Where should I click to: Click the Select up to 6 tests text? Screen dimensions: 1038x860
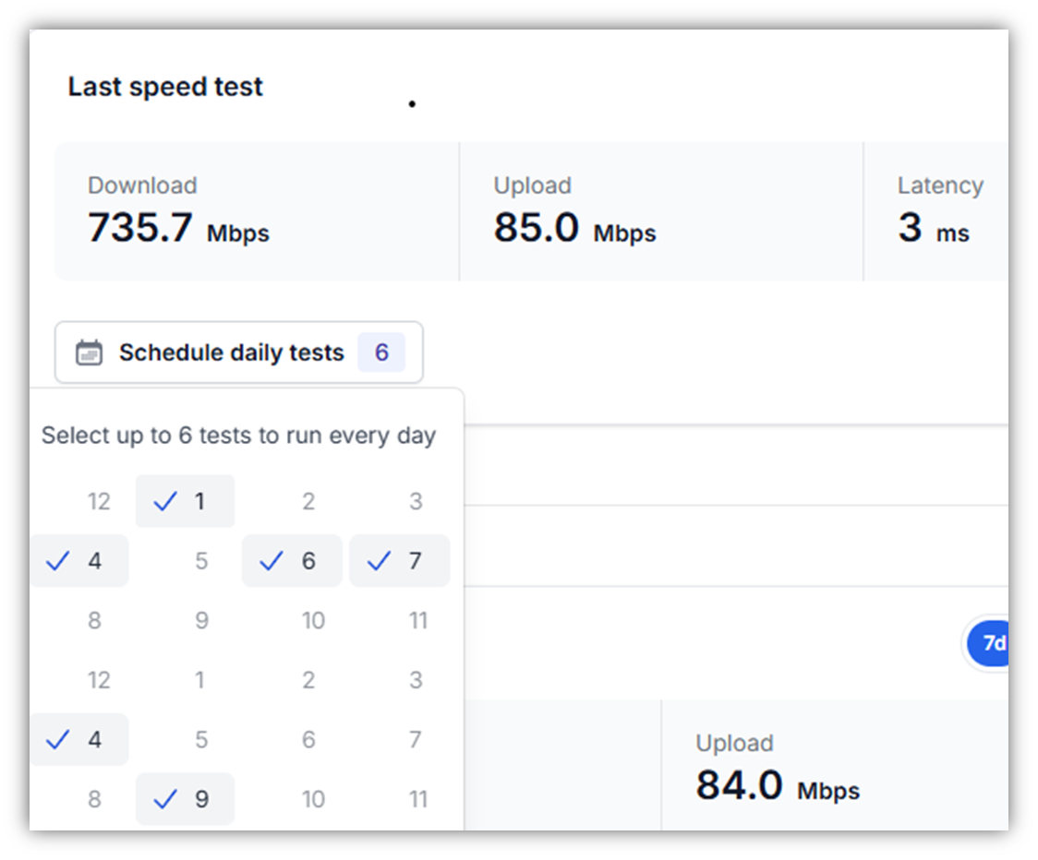click(238, 436)
